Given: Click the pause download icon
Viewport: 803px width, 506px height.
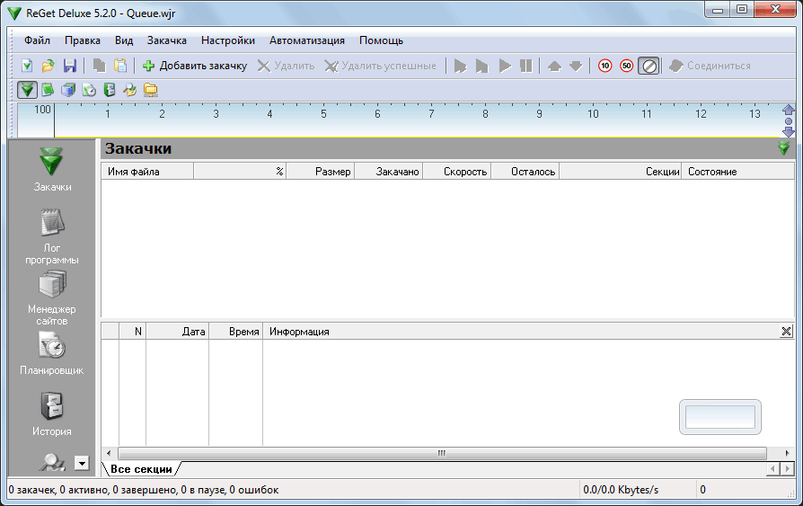Looking at the screenshot, I should (526, 66).
